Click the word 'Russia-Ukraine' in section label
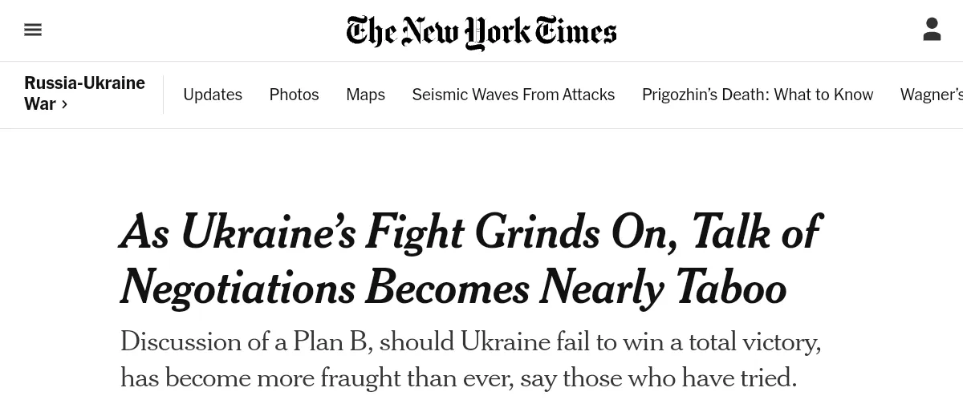The image size is (963, 408). 84,83
